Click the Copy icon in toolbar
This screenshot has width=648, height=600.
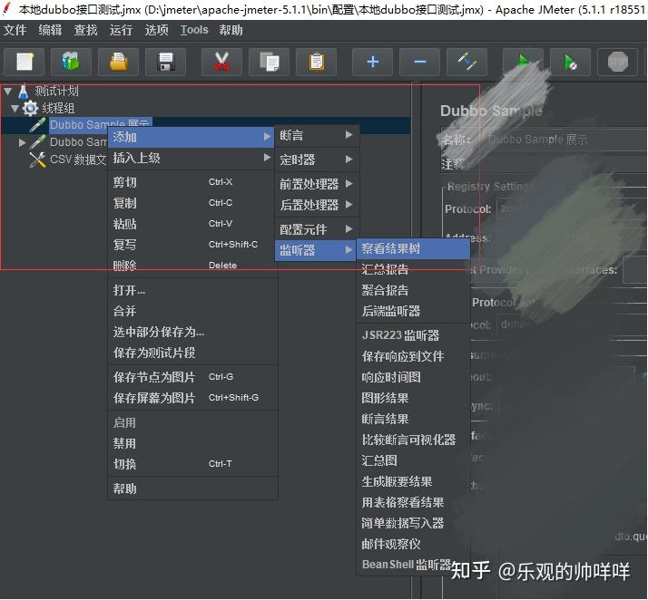coord(269,62)
